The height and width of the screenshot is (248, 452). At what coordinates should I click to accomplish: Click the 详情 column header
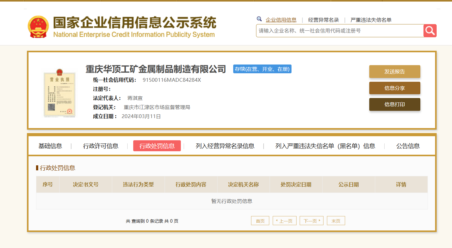(401, 184)
